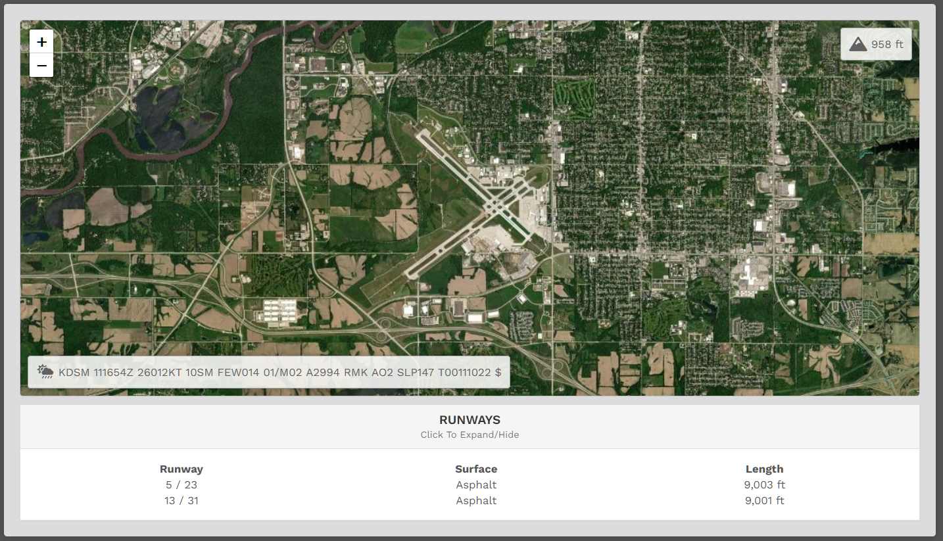The image size is (943, 541).
Task: Click the Length column header
Action: 764,469
